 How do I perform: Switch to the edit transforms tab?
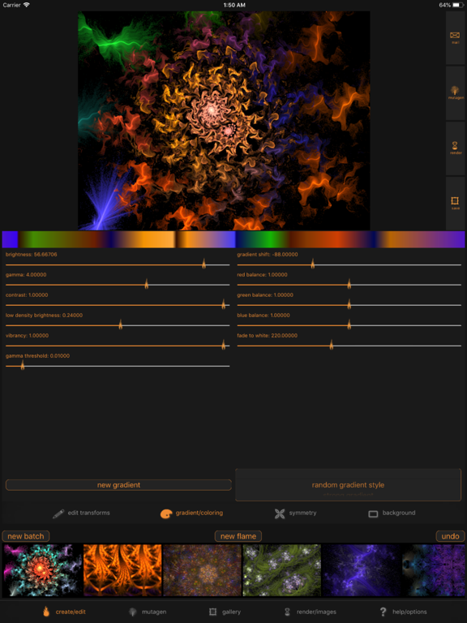[x=81, y=513]
